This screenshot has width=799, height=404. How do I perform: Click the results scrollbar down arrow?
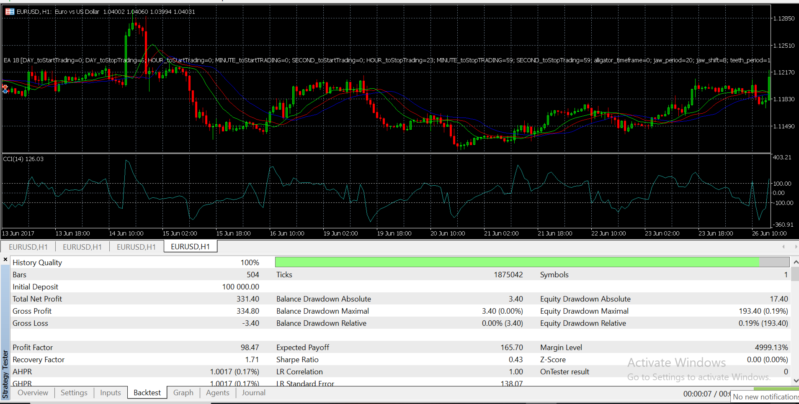pos(796,381)
